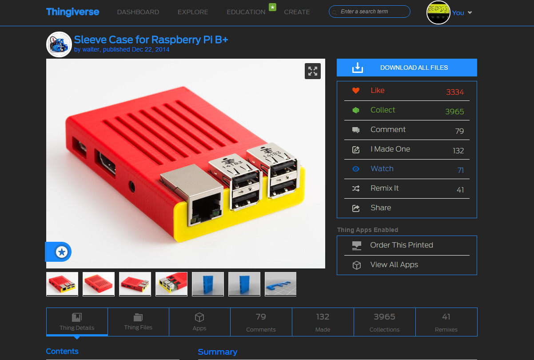Click the download icon on Download All Files

[357, 68]
